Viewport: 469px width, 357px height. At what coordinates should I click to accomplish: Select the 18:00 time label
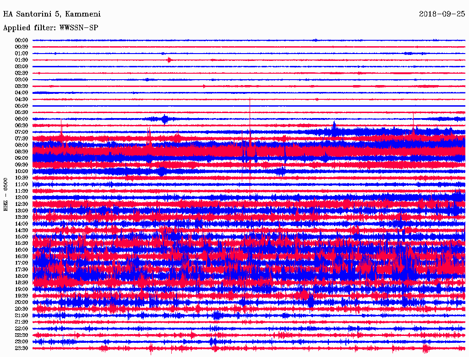(x=22, y=276)
